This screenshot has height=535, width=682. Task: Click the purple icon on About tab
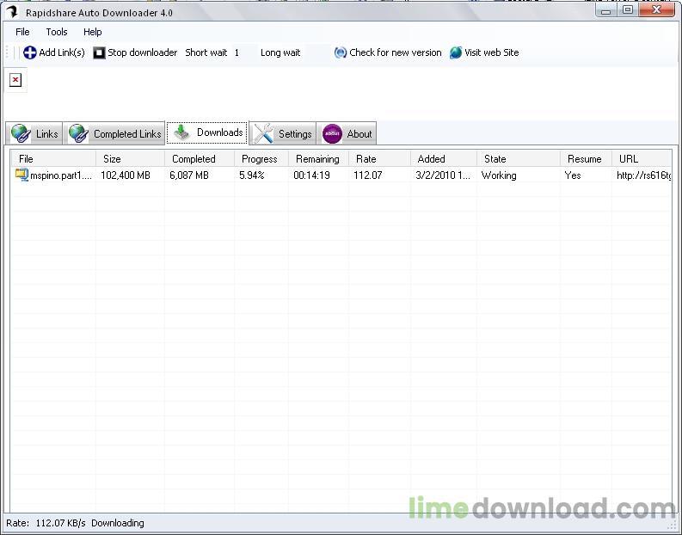tap(332, 133)
